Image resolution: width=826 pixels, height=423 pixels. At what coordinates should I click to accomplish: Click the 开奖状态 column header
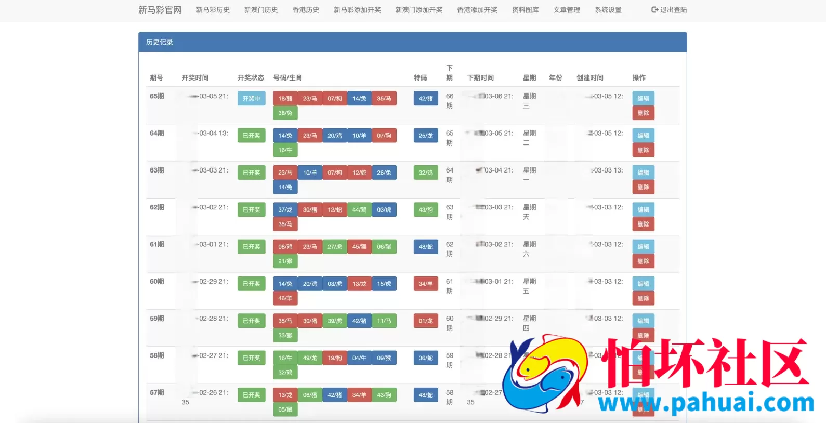pos(251,77)
